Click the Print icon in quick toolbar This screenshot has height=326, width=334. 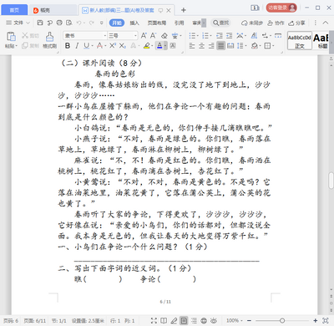[x=59, y=23]
